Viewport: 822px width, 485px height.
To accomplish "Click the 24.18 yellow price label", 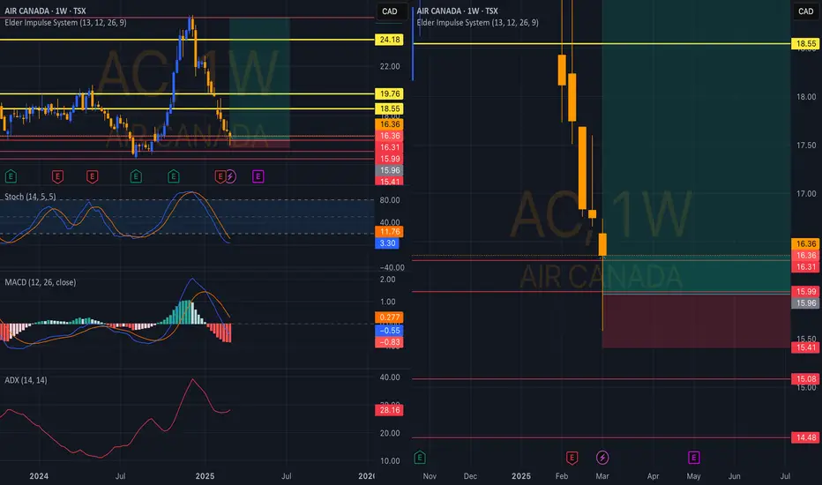I will pos(390,40).
